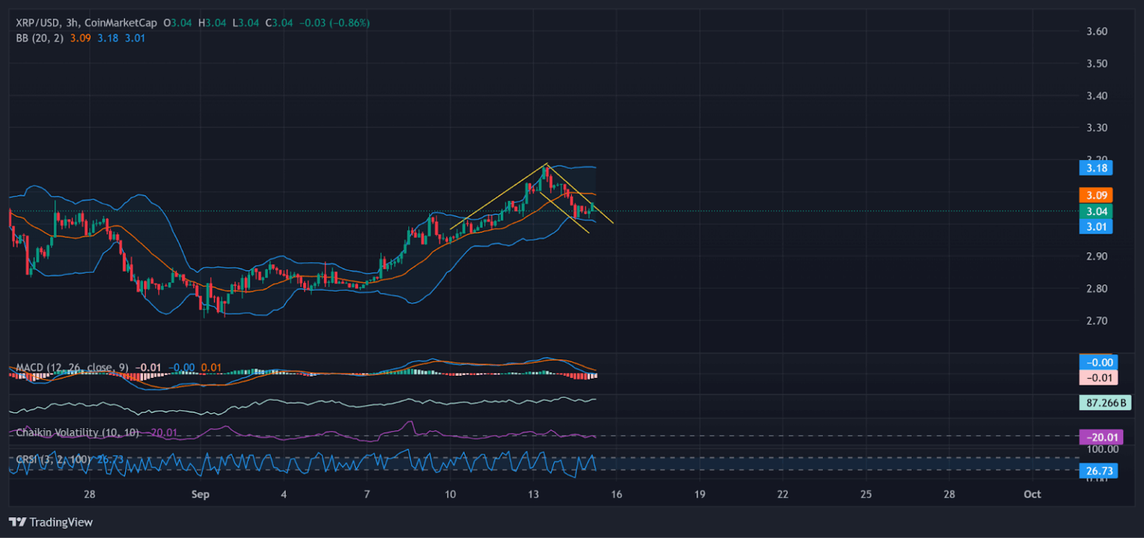1144x538 pixels.
Task: Click the orange 3.09 basis price tag
Action: [x=1096, y=196]
